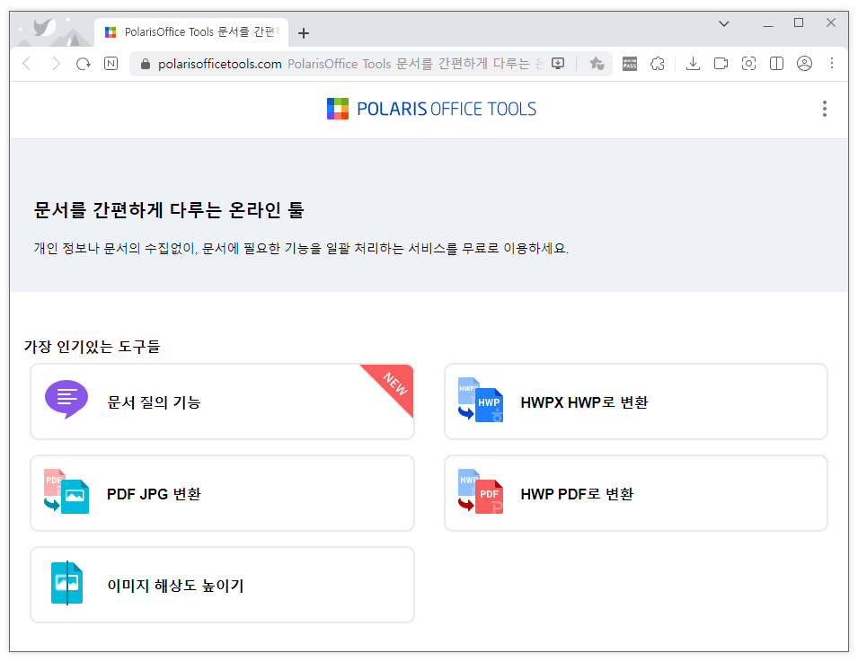
Task: Open the browser three-dot menu
Action: [x=832, y=64]
